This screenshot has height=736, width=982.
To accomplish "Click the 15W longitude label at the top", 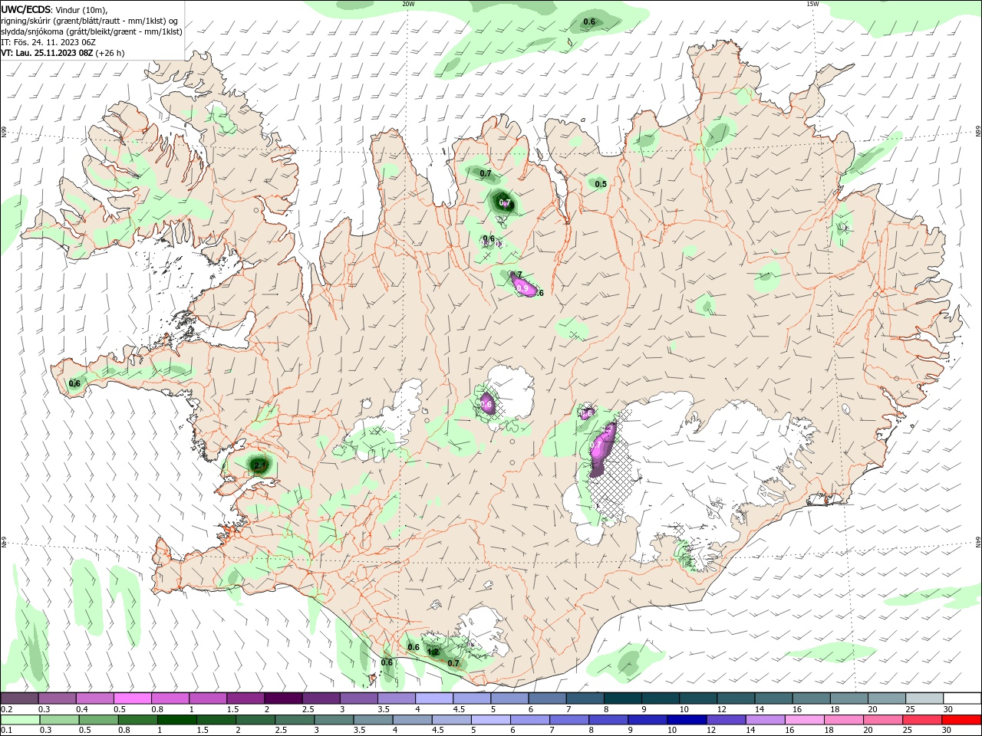I will [812, 4].
